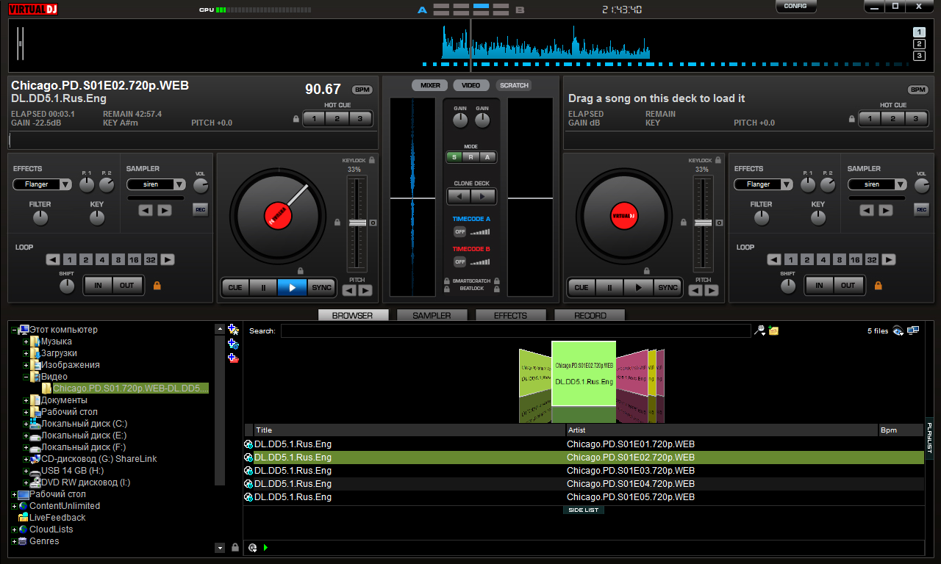Click the search options icon by search field

[x=760, y=330]
